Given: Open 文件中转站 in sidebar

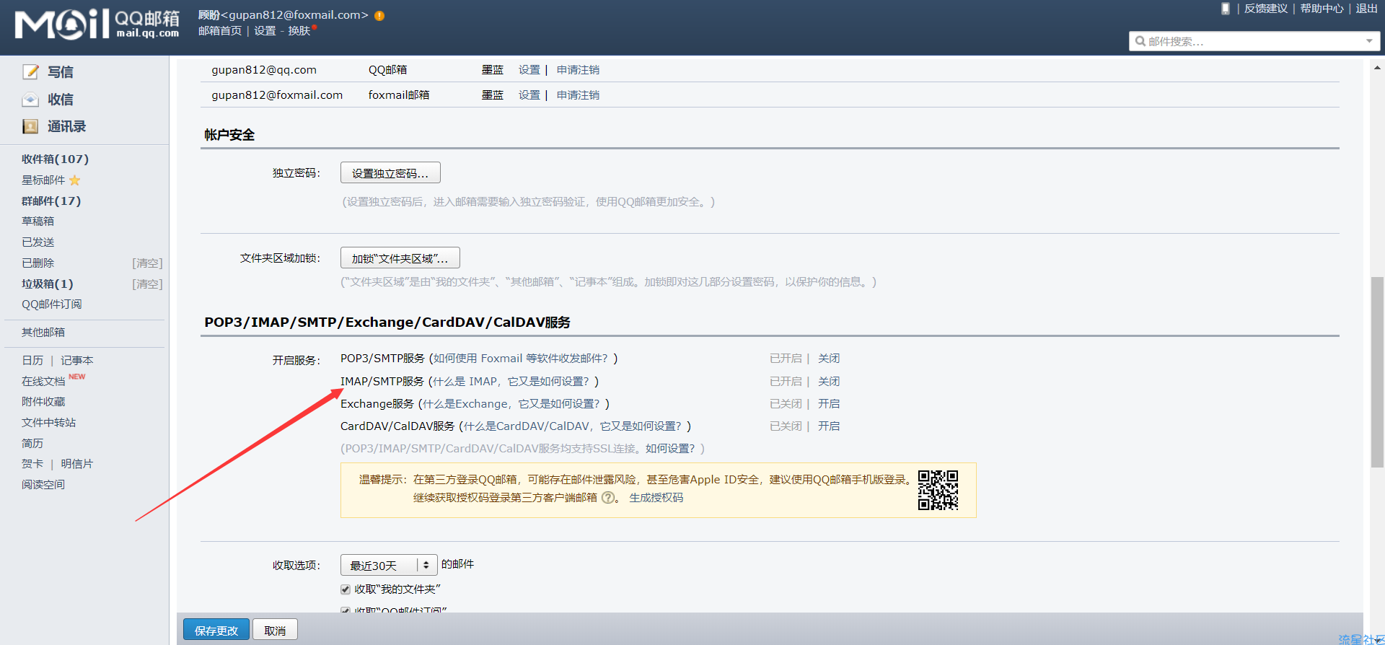Looking at the screenshot, I should tap(49, 423).
